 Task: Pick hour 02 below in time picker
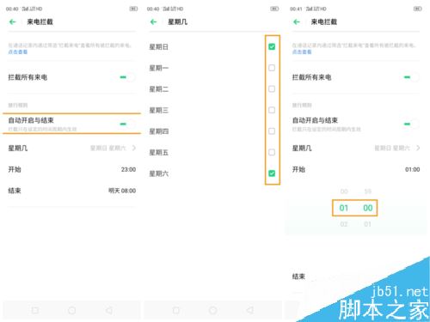click(x=344, y=224)
